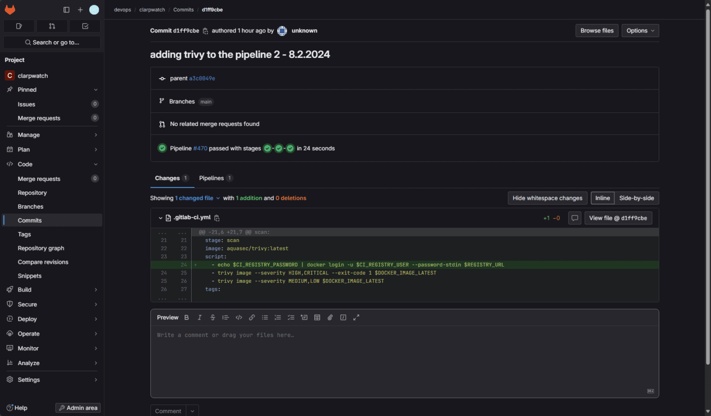Add a collapsible section in the comment editor

pyautogui.click(x=304, y=317)
